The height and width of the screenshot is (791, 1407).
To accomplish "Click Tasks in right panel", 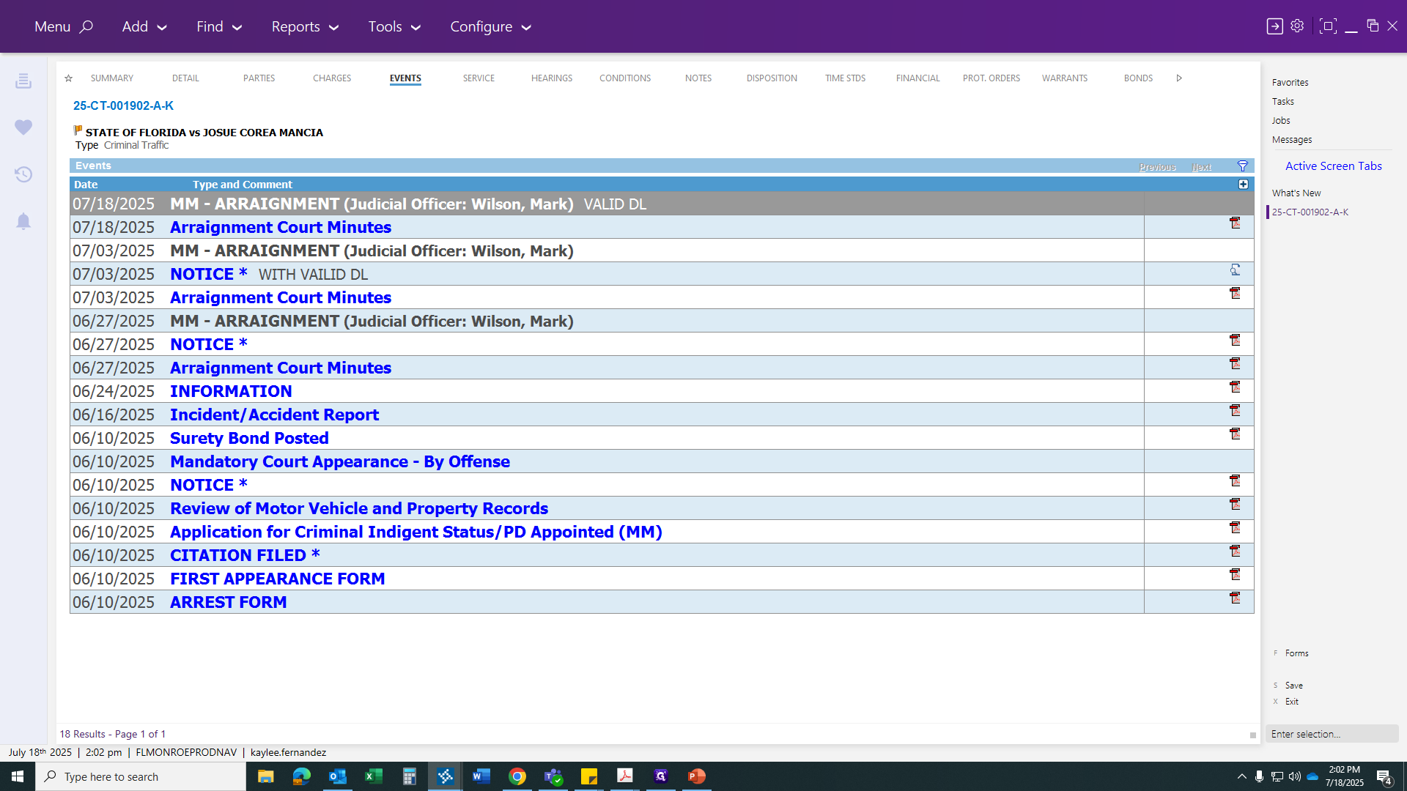I will [x=1282, y=102].
